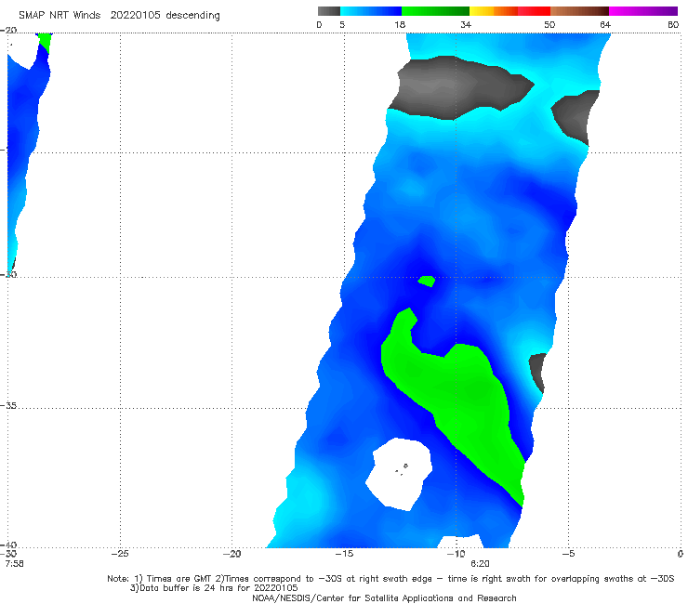The width and height of the screenshot is (688, 604).
Task: Click the longitude axis label "-15"
Action: click(344, 554)
